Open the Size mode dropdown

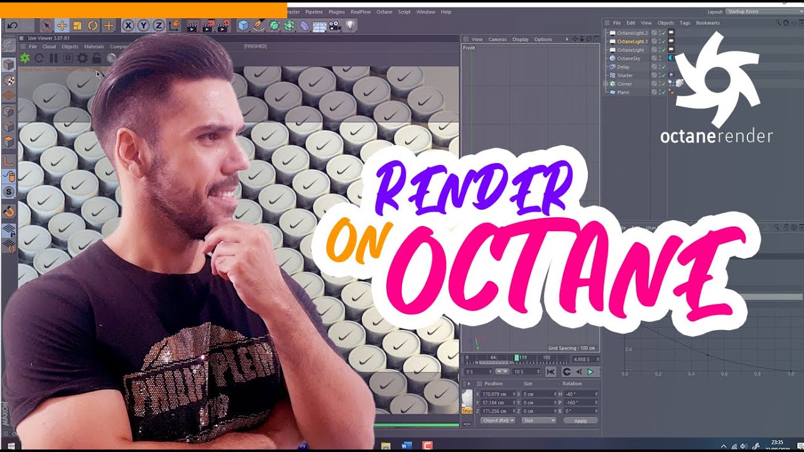point(540,421)
